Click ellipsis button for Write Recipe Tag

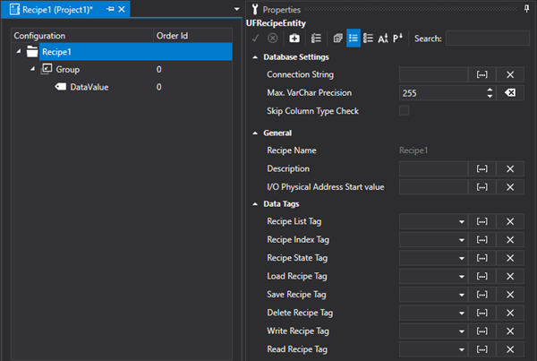tap(481, 331)
